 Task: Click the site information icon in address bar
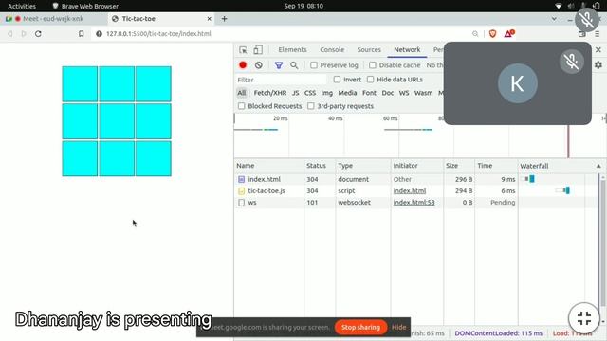99,34
